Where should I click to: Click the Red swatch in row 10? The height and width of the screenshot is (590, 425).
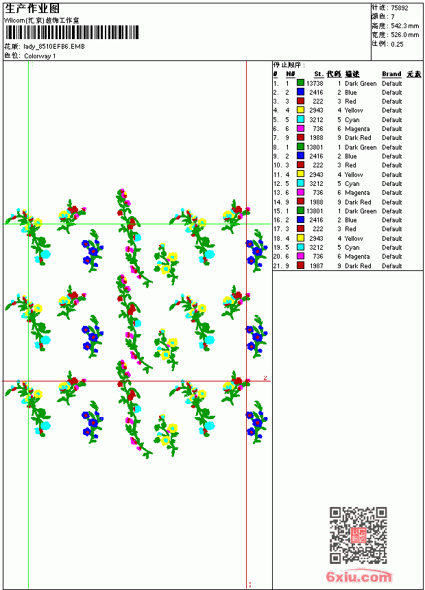[x=300, y=165]
